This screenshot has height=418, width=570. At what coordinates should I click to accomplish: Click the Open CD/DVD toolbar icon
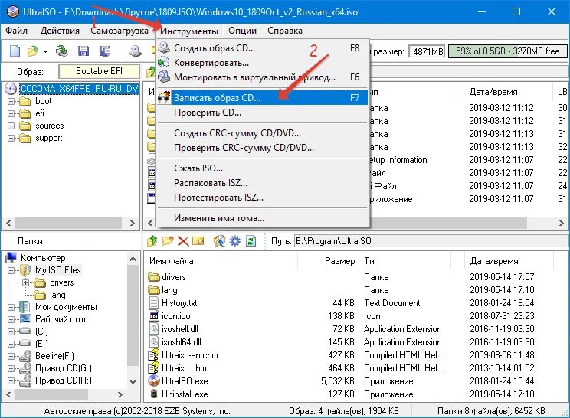pos(62,51)
